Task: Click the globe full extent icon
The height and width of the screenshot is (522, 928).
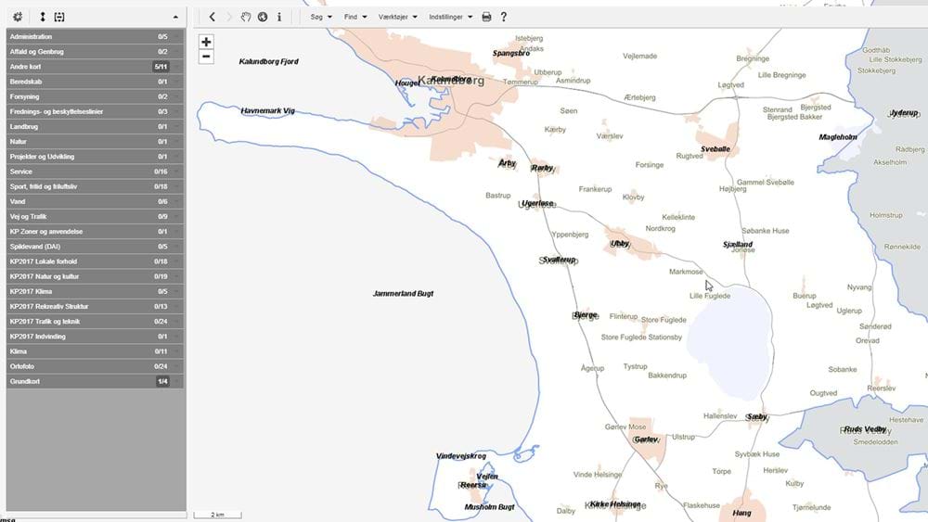Action: (x=263, y=17)
